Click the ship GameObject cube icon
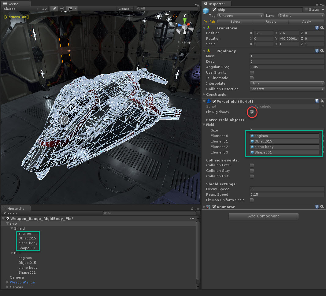The image size is (326, 296). pyautogui.click(x=206, y=11)
